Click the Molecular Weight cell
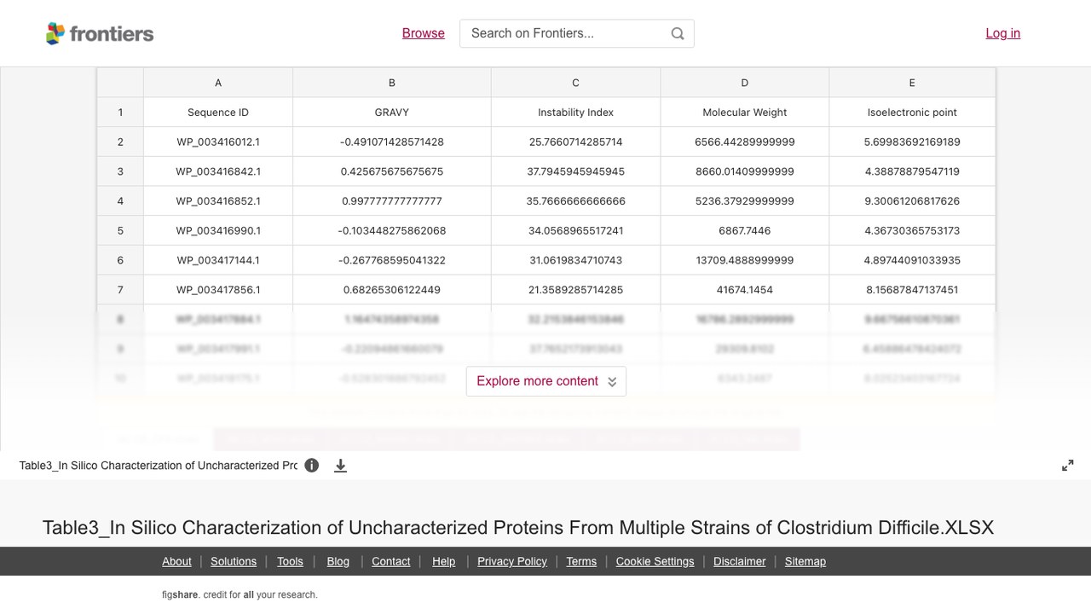The height and width of the screenshot is (614, 1091). (x=745, y=113)
